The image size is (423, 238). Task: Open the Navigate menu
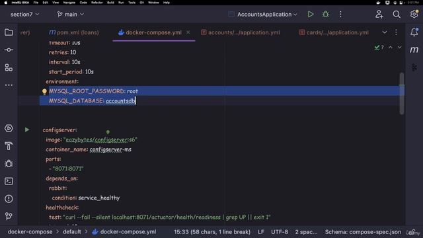click(69, 3)
